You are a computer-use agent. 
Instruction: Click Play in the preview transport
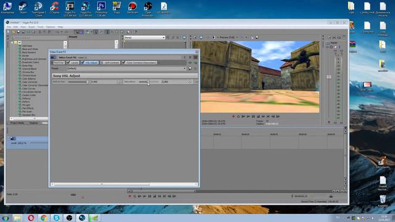click(x=248, y=117)
